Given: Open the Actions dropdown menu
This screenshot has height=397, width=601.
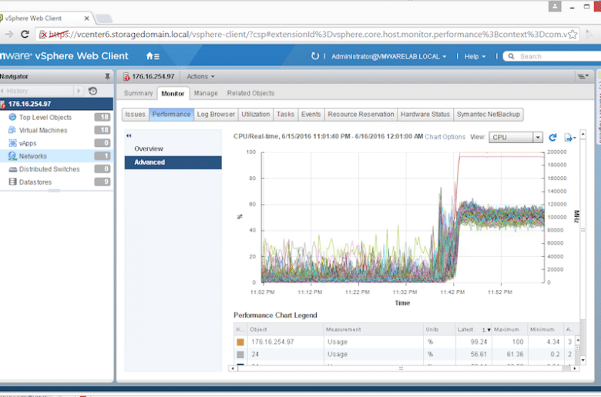Looking at the screenshot, I should (x=200, y=77).
